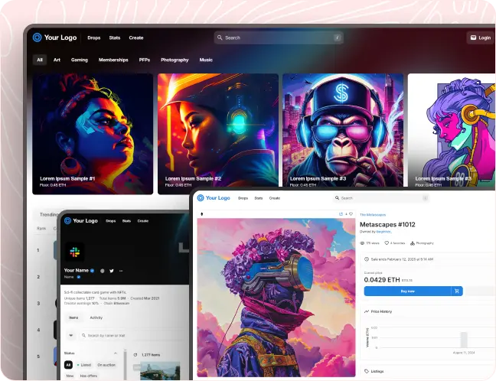Open the Twitter icon on profile

click(x=111, y=271)
